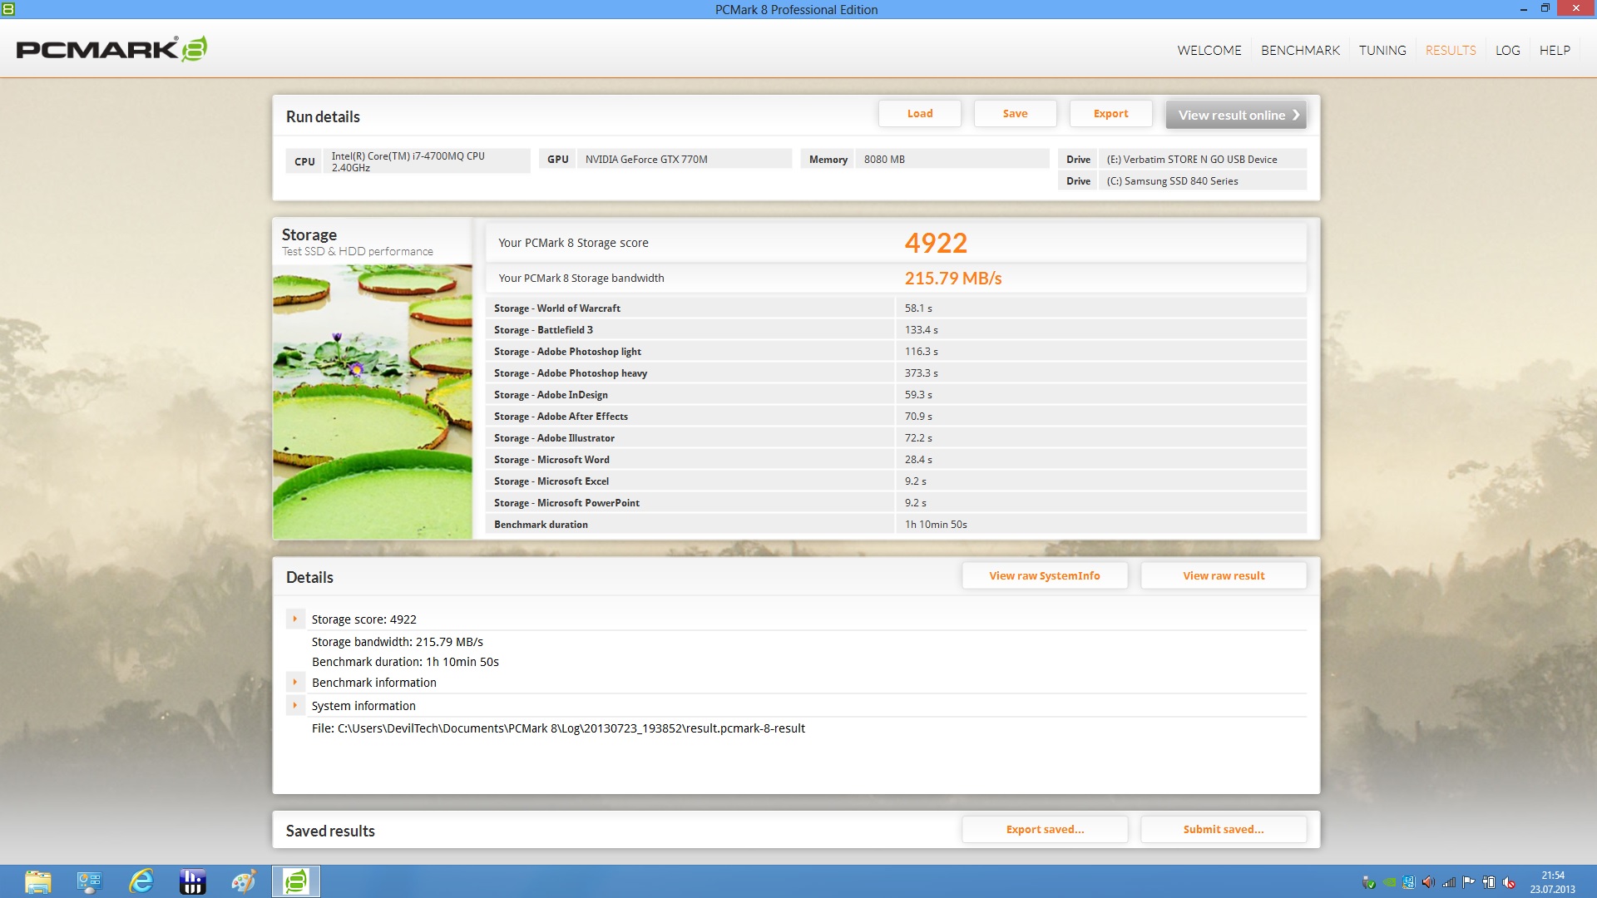
Task: Click the PCMark 8 logo
Action: pyautogui.click(x=111, y=49)
